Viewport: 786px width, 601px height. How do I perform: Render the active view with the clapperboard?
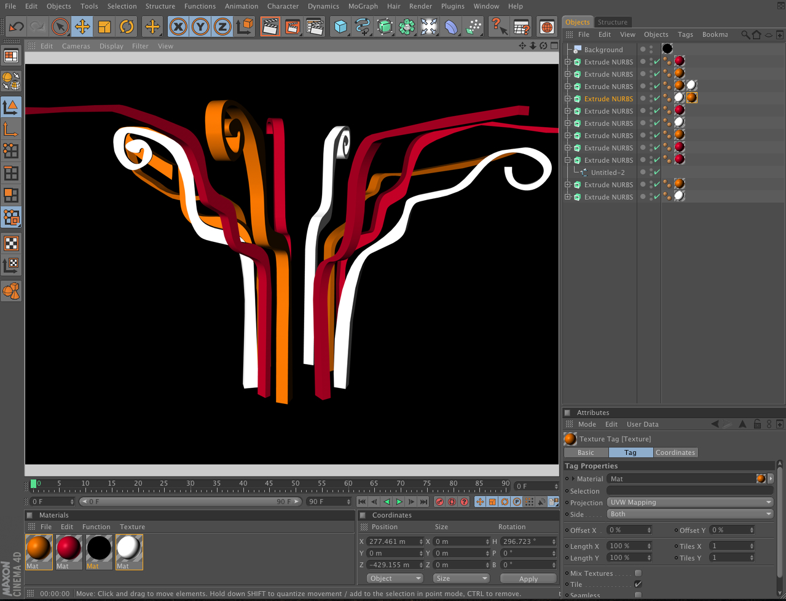pyautogui.click(x=270, y=27)
